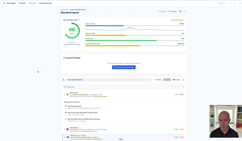
Task: Click the gartner.com favicon
Action: (x=67, y=95)
